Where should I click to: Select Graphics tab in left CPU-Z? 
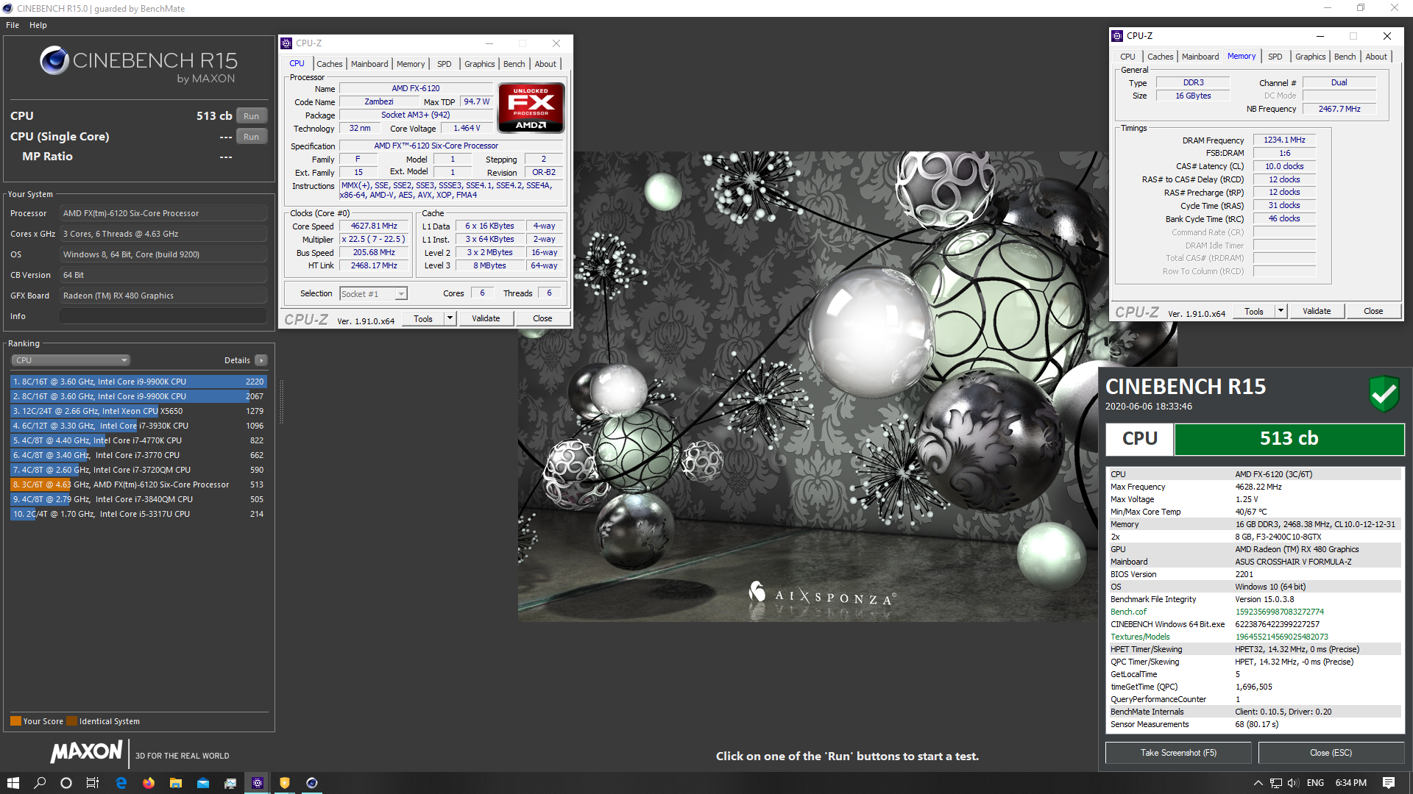(480, 64)
